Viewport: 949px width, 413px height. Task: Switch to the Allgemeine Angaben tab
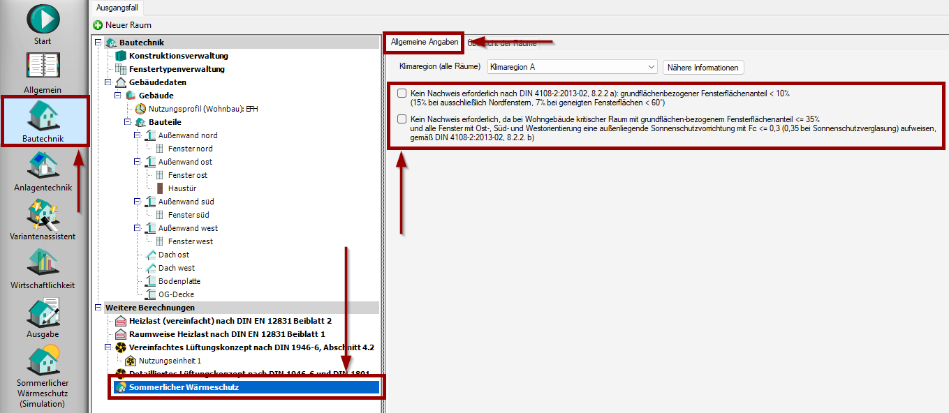click(424, 43)
